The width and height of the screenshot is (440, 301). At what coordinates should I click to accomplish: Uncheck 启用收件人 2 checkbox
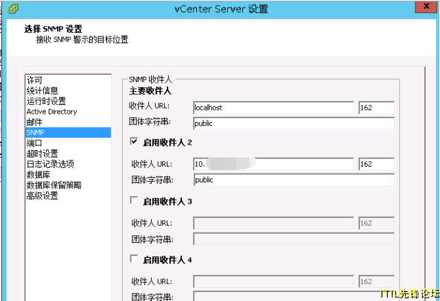[x=134, y=141]
